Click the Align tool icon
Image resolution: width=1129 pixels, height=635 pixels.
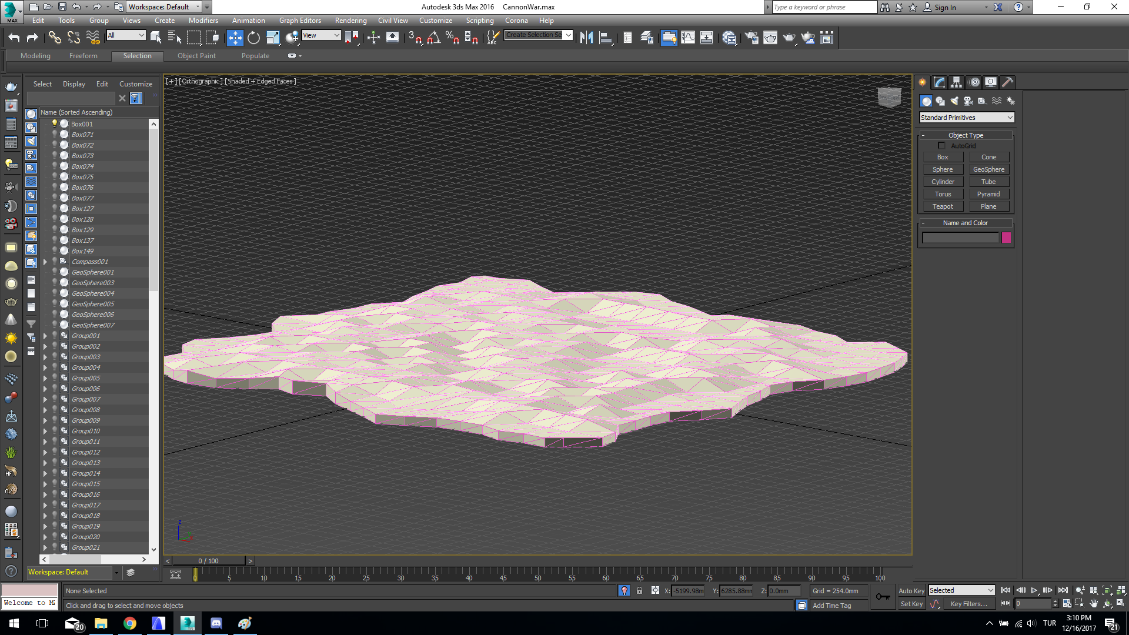coord(606,38)
